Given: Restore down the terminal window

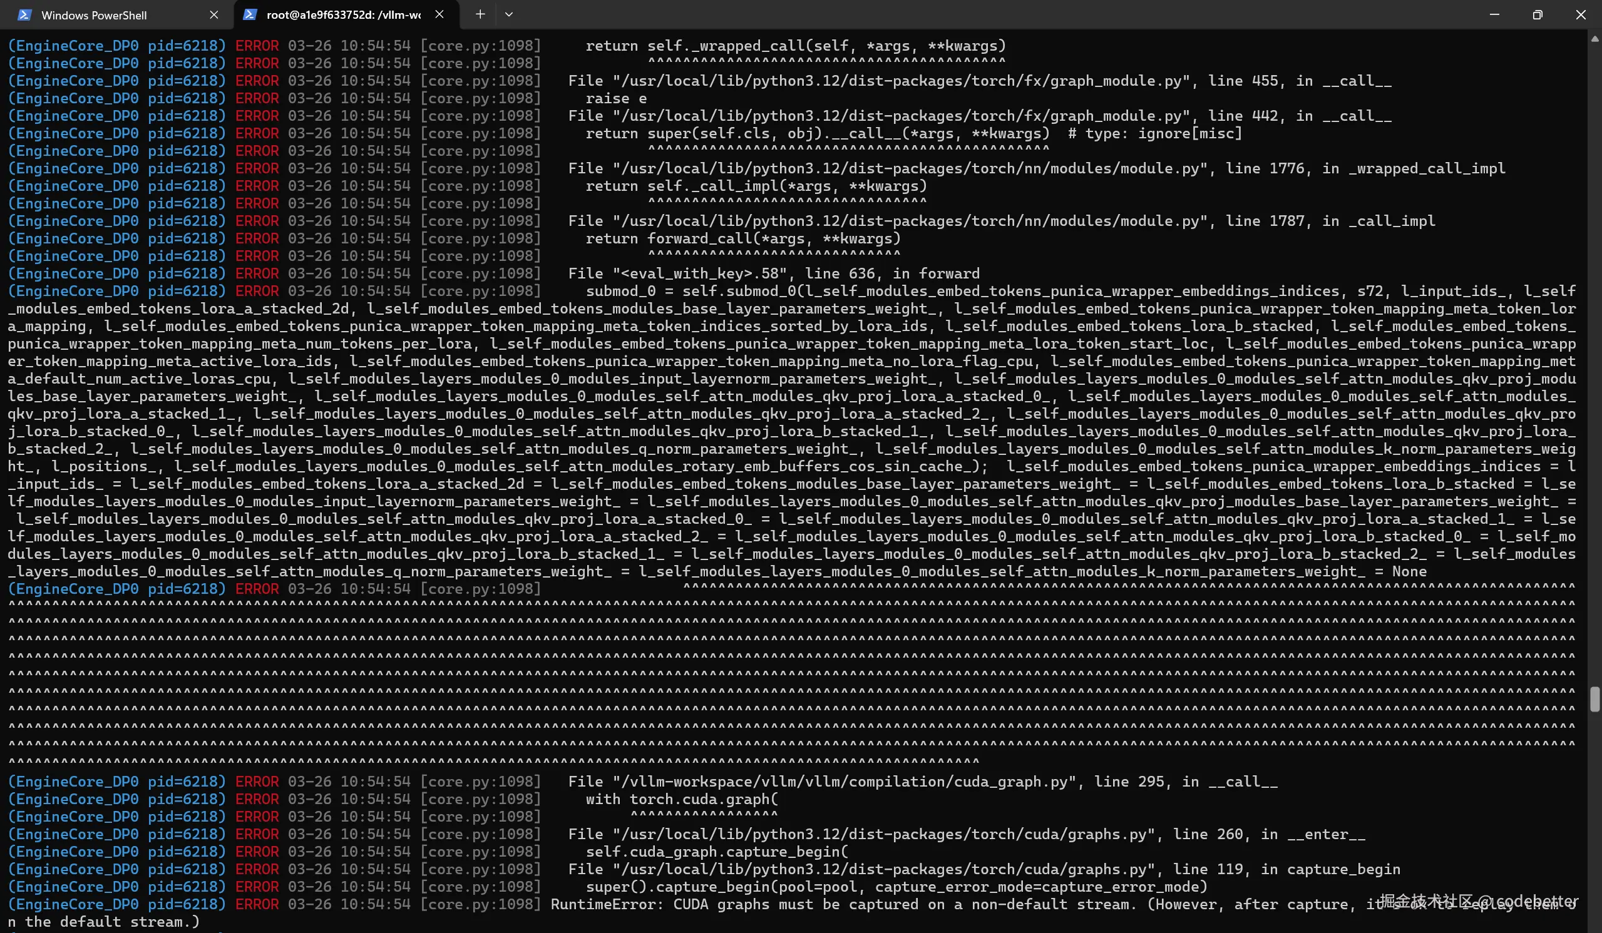Looking at the screenshot, I should [x=1537, y=14].
